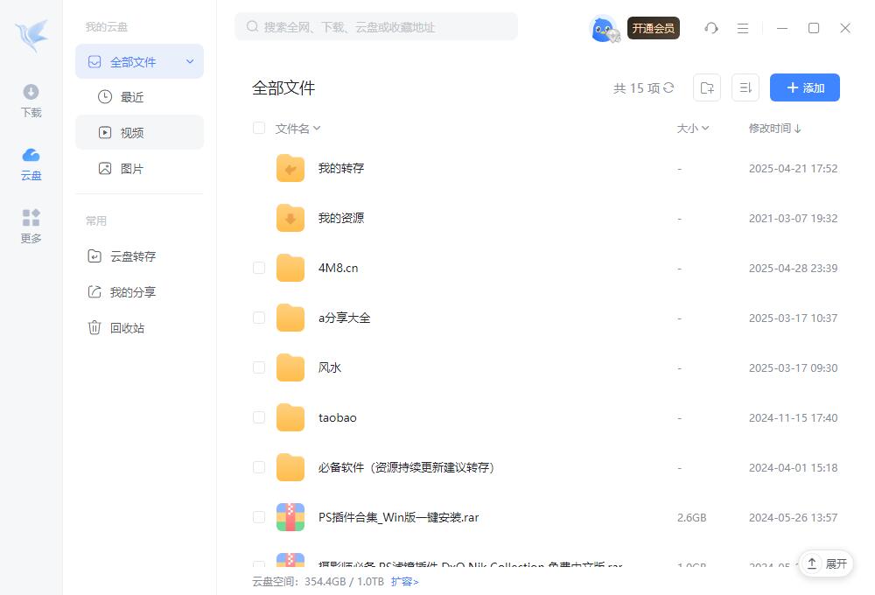Click the refresh icon beside 共 15 项
875x595 pixels.
[x=669, y=87]
